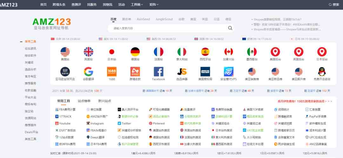The image size is (343, 158).
Task: Open 找物流 in the top navigation bar
Action: (x=107, y=4)
